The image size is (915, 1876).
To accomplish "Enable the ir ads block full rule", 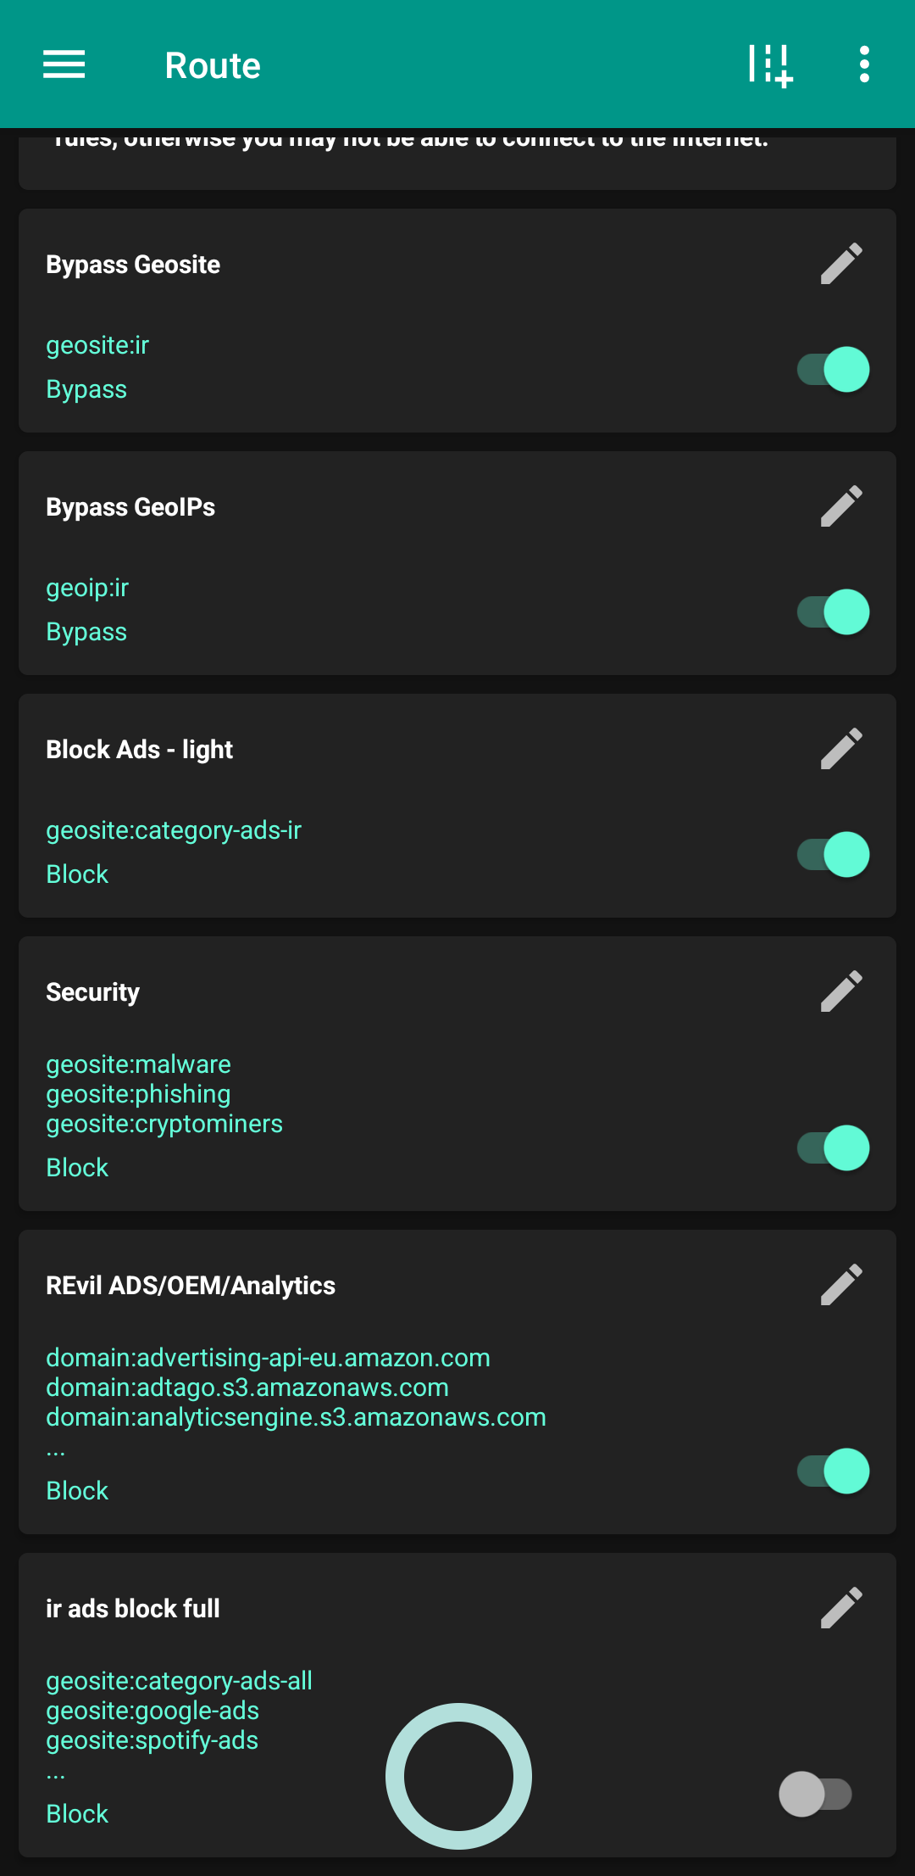I will pyautogui.click(x=815, y=1794).
